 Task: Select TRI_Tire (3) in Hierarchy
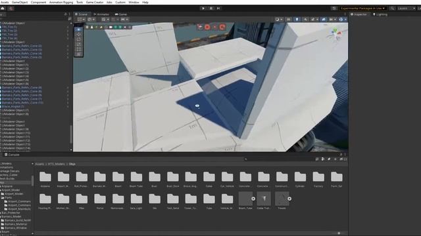10,35
